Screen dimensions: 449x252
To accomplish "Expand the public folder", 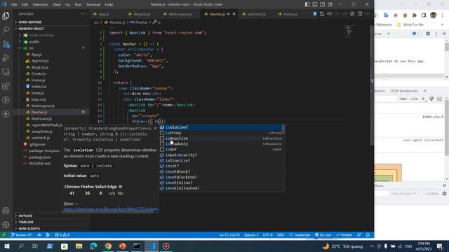I will pos(34,42).
